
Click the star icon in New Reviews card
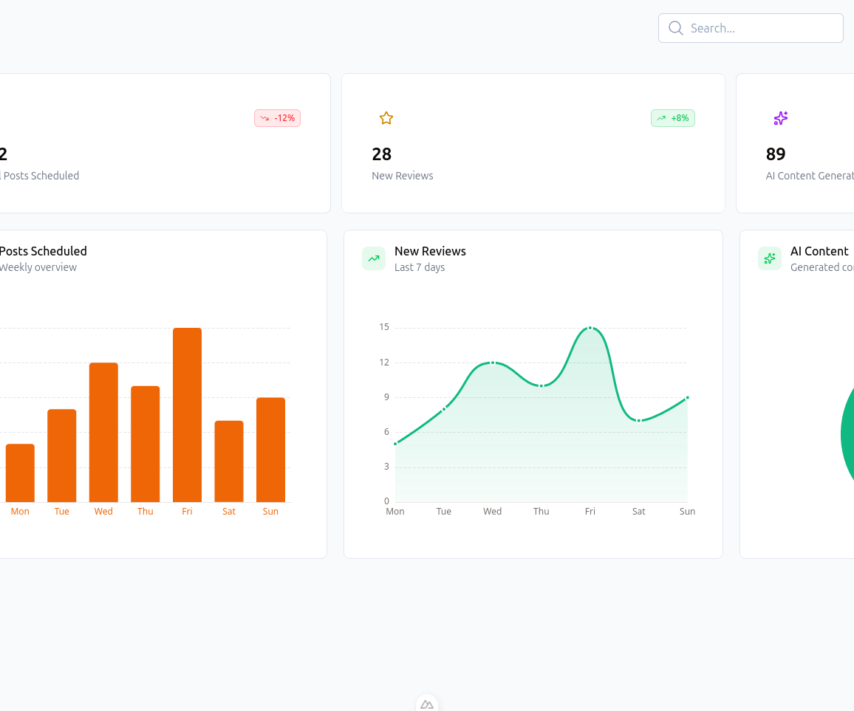[x=386, y=118]
